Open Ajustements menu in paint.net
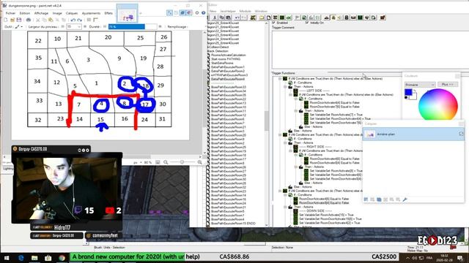Image resolution: width=469 pixels, height=263 pixels. 91,13
